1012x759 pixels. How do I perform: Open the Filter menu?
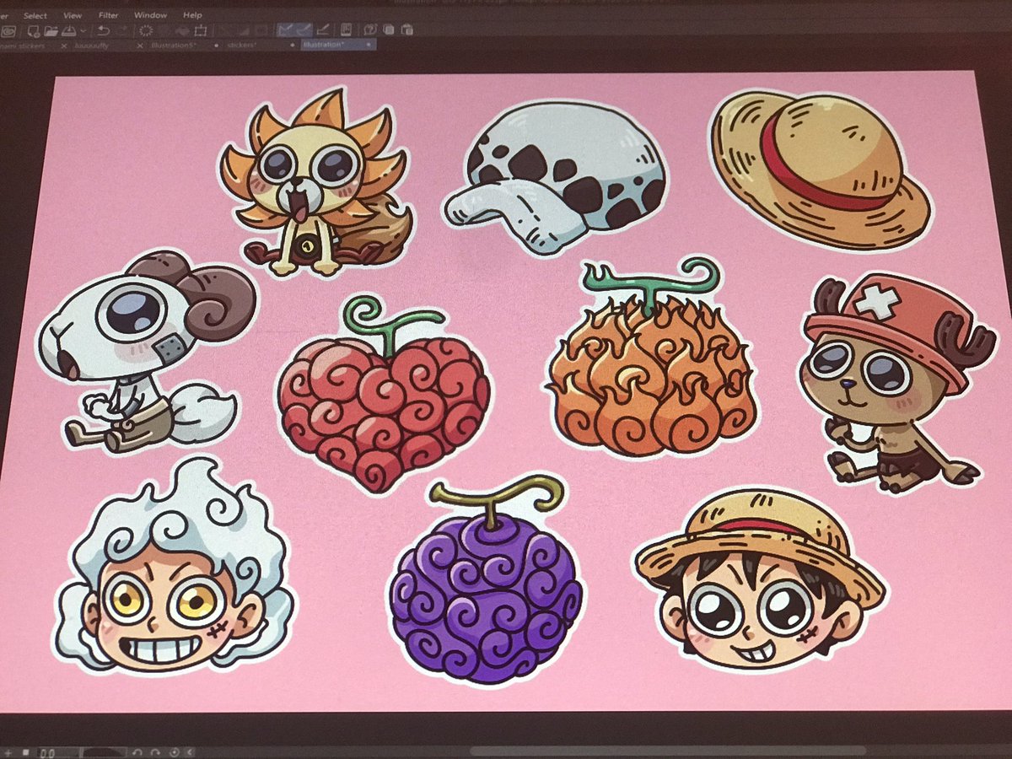(x=108, y=16)
